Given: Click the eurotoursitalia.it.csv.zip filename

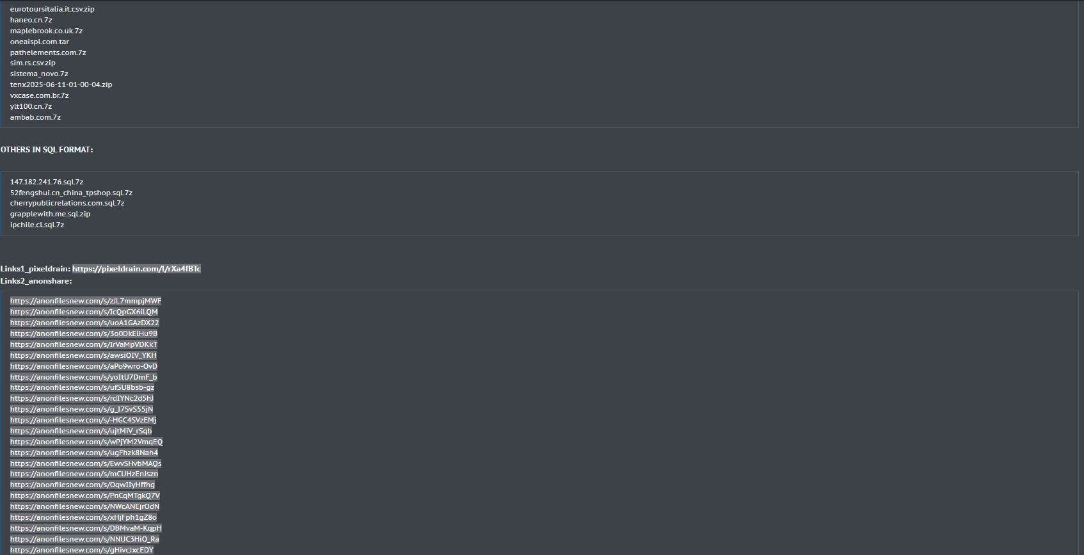Looking at the screenshot, I should pos(52,9).
